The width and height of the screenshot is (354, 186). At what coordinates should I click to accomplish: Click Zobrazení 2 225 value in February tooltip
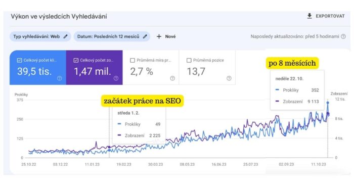pyautogui.click(x=155, y=135)
